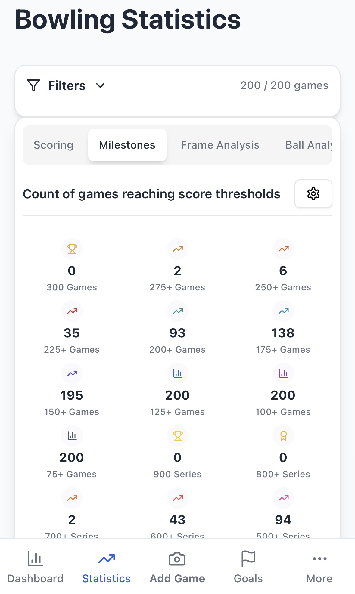Click the trophy icon above 900 Series

click(x=177, y=436)
